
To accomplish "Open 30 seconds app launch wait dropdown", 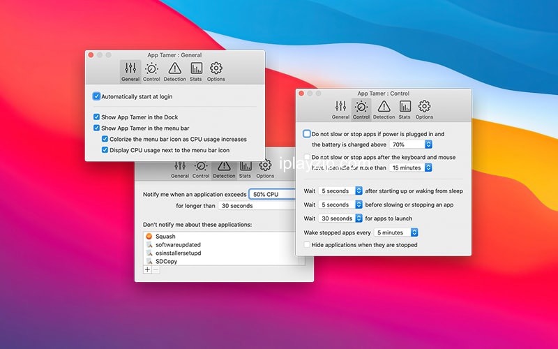I will click(340, 218).
